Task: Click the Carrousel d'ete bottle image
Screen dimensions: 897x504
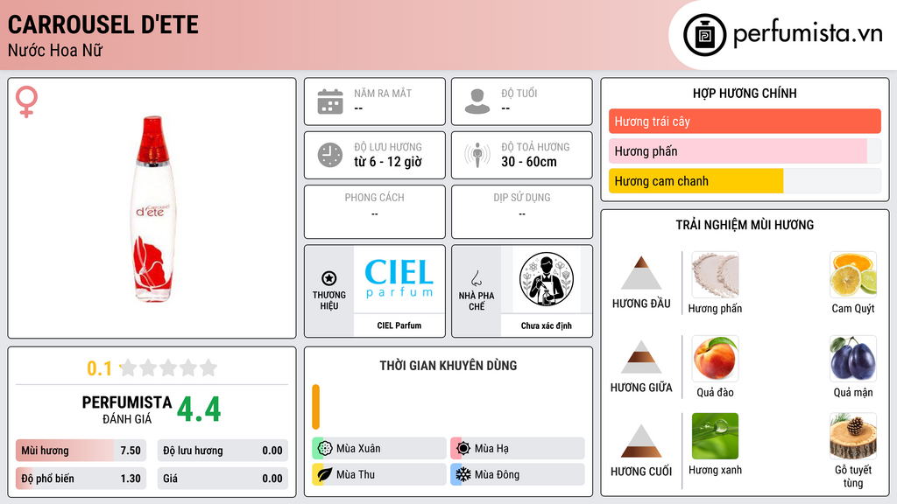Action: coord(152,208)
